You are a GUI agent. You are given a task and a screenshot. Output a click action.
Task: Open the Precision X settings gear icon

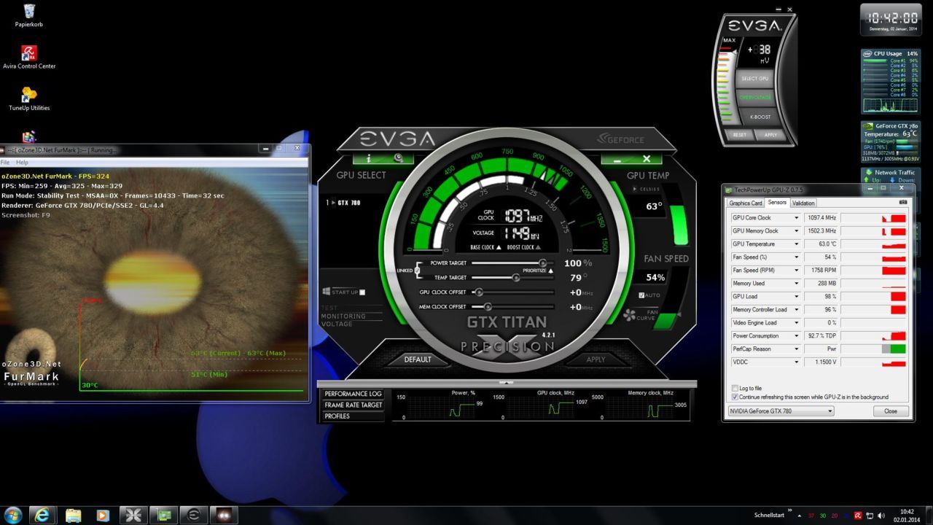[x=399, y=157]
